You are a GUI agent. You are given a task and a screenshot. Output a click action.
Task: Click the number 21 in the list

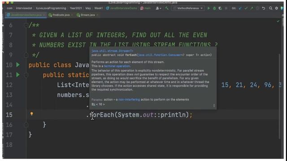pyautogui.click(x=239, y=85)
